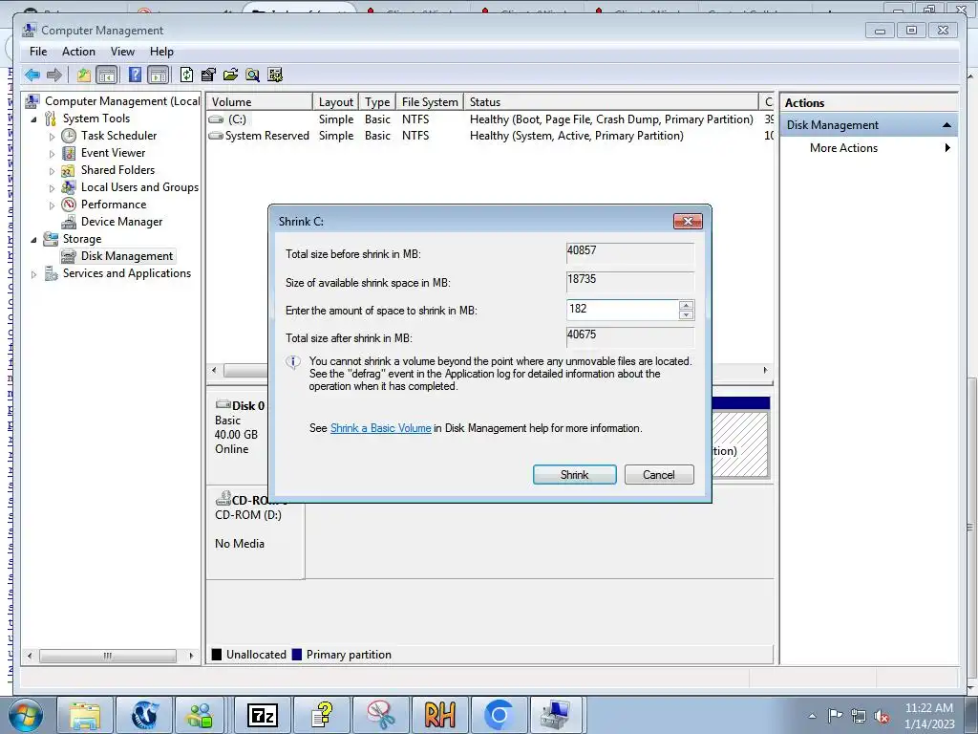Sort by the Status column header
The image size is (978, 734).
click(x=611, y=101)
